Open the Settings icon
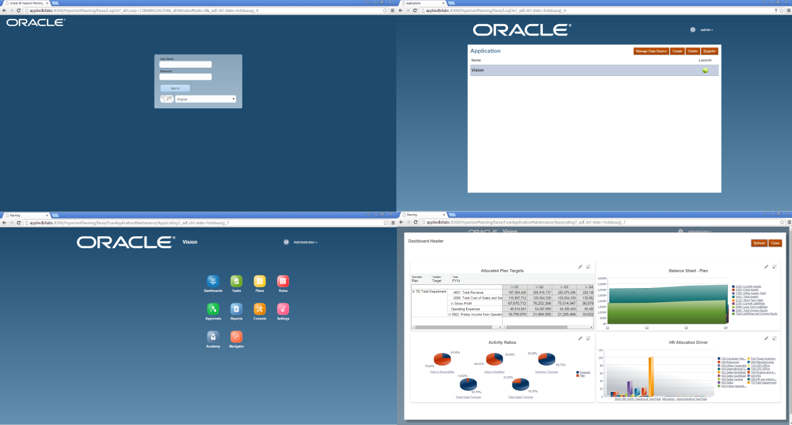The height and width of the screenshot is (425, 792). tap(283, 308)
